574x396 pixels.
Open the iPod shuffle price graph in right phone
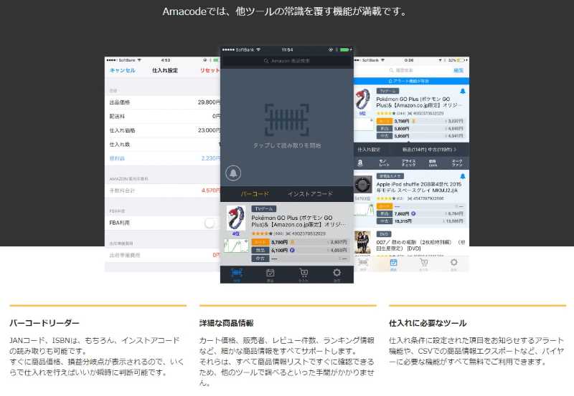tap(364, 210)
